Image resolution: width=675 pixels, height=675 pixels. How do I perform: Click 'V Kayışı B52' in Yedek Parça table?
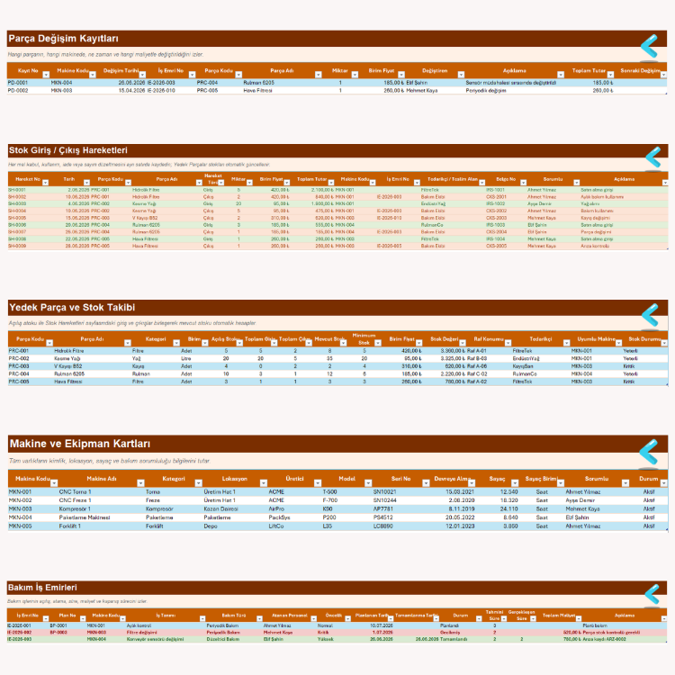pos(68,366)
